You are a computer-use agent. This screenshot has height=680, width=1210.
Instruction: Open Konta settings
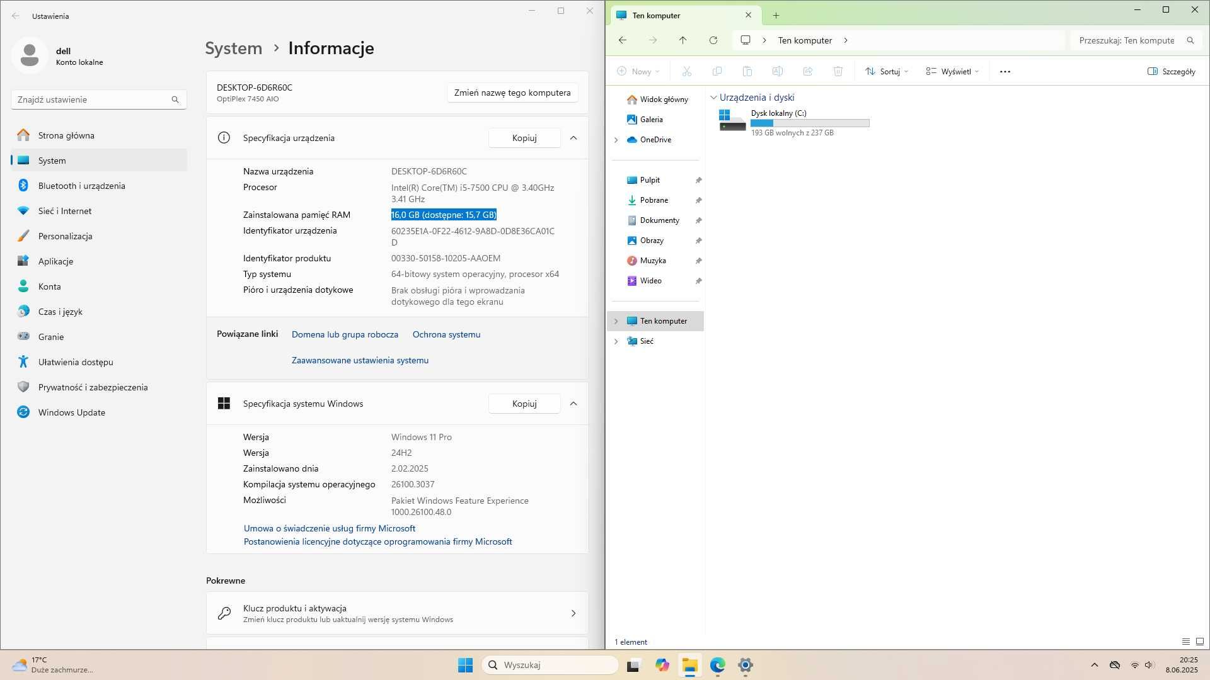99,286
